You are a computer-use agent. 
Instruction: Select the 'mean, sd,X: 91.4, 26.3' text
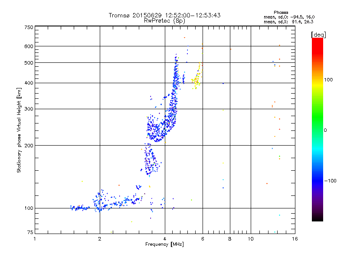coord(288,22)
